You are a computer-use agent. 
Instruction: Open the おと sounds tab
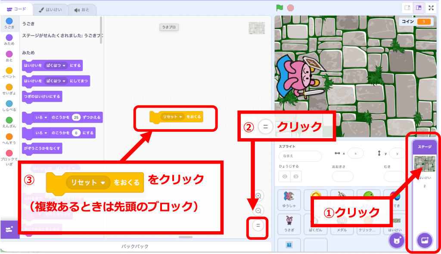(82, 10)
